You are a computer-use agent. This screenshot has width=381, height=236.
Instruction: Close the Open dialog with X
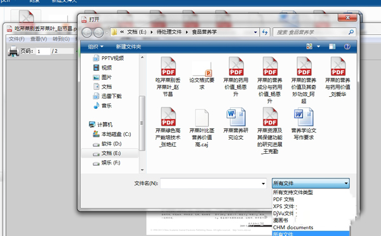347,18
